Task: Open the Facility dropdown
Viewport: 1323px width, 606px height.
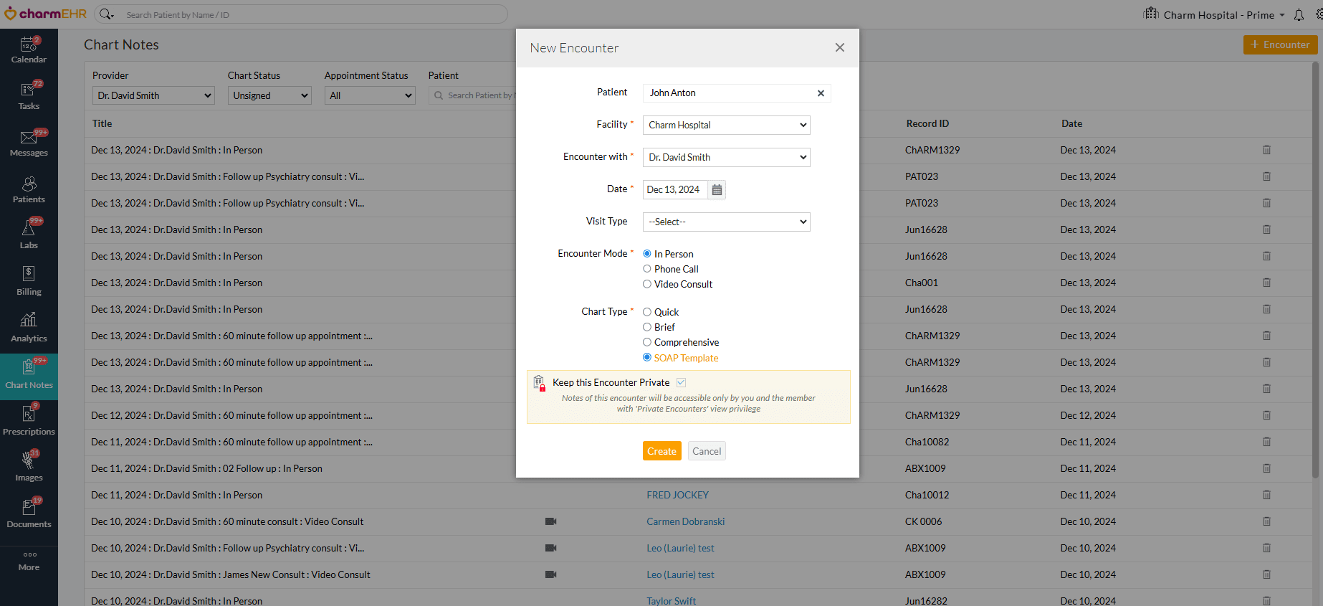Action: tap(726, 126)
